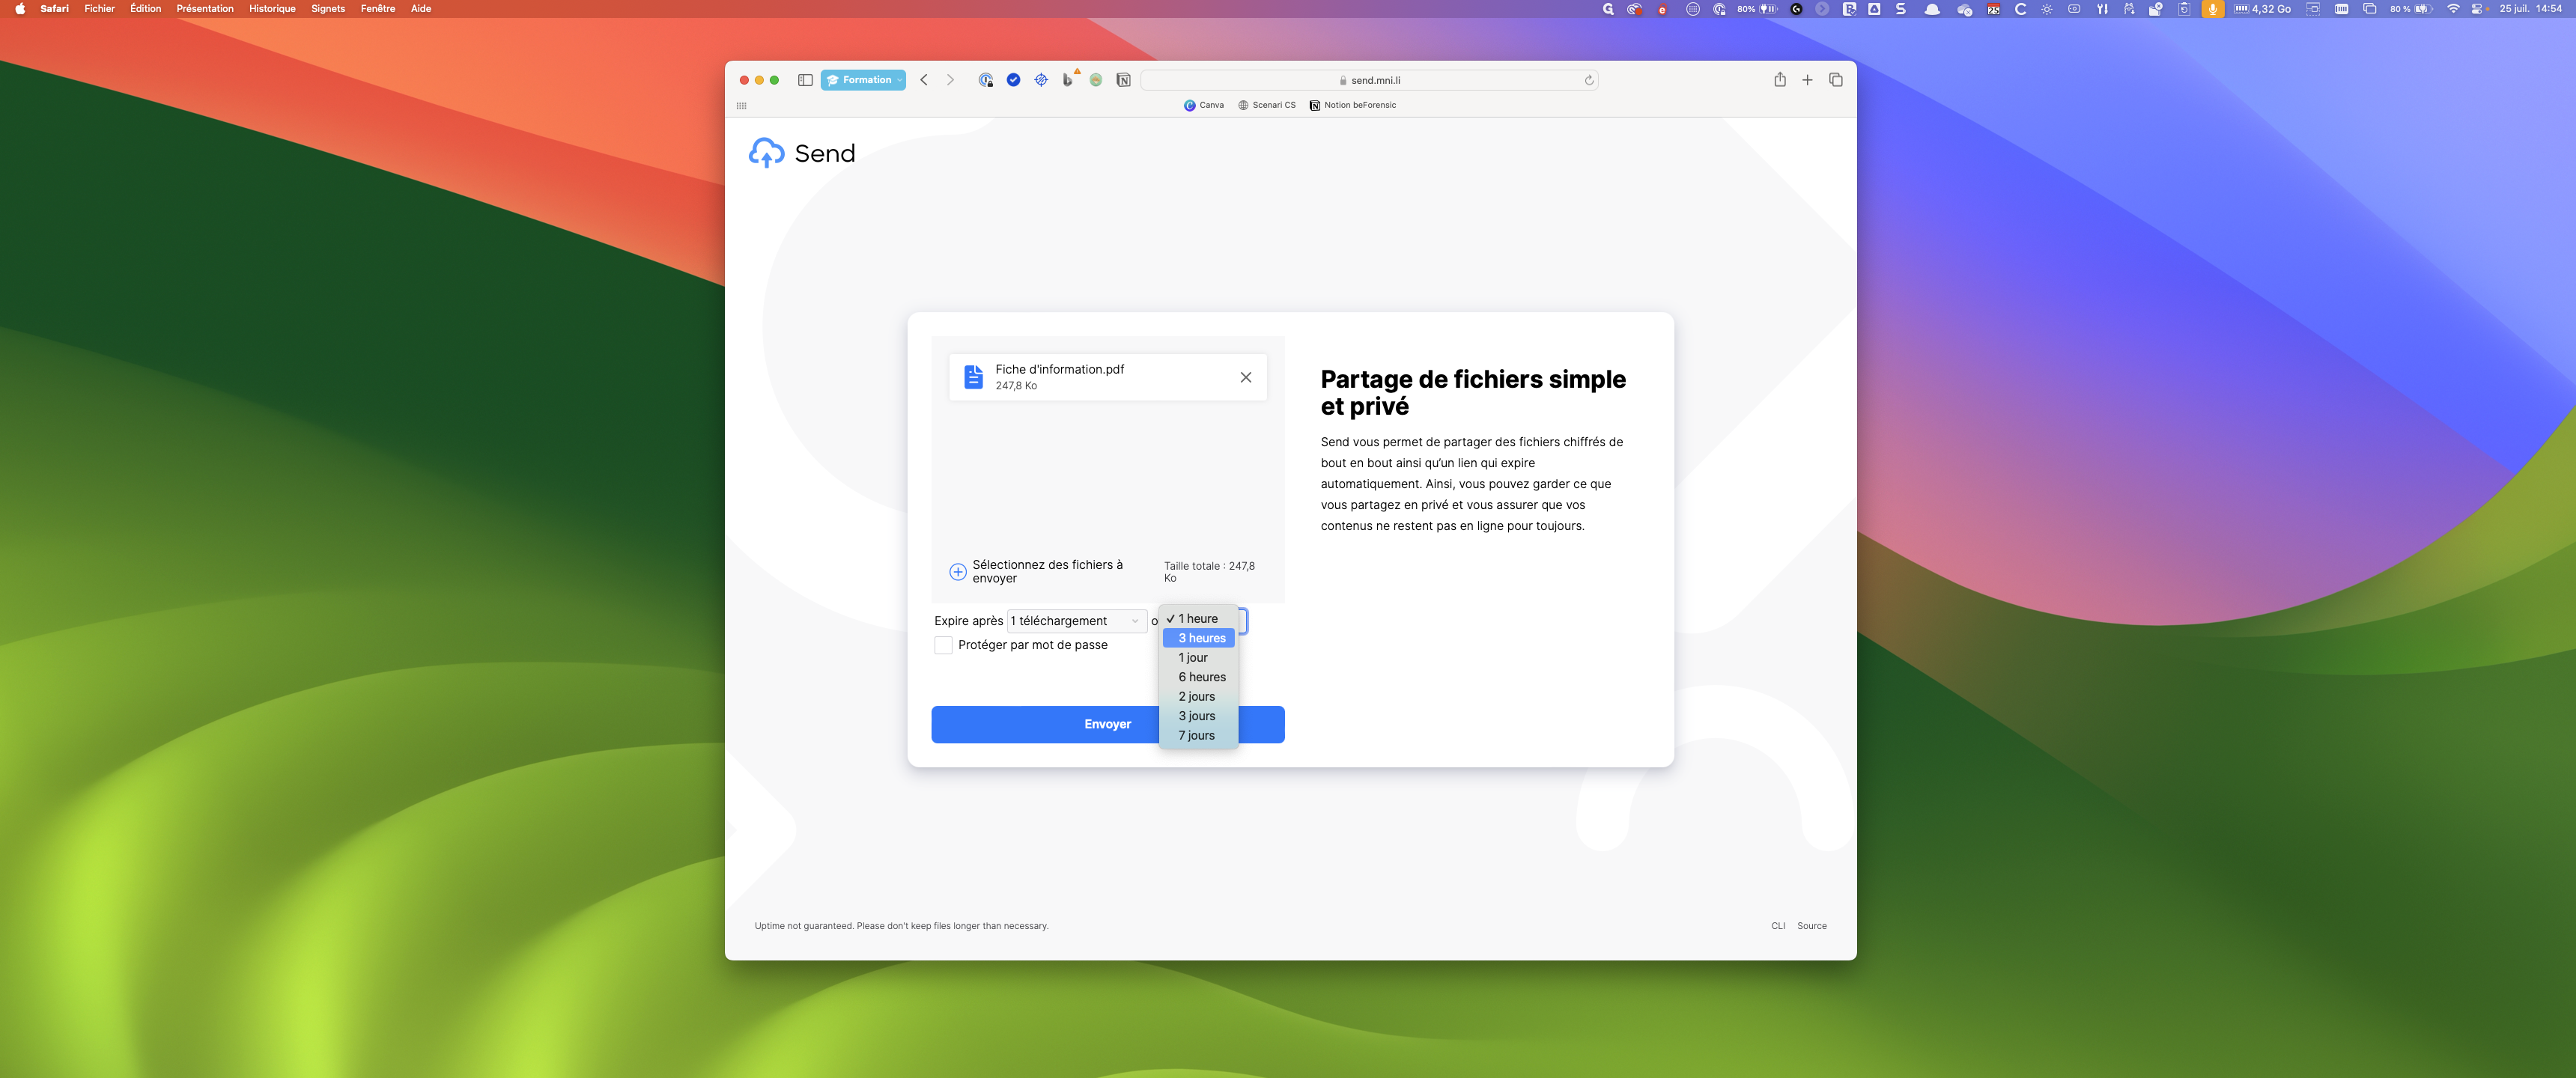Click the 4,32 Go memory indicator
2576x1078 pixels.
[2262, 9]
